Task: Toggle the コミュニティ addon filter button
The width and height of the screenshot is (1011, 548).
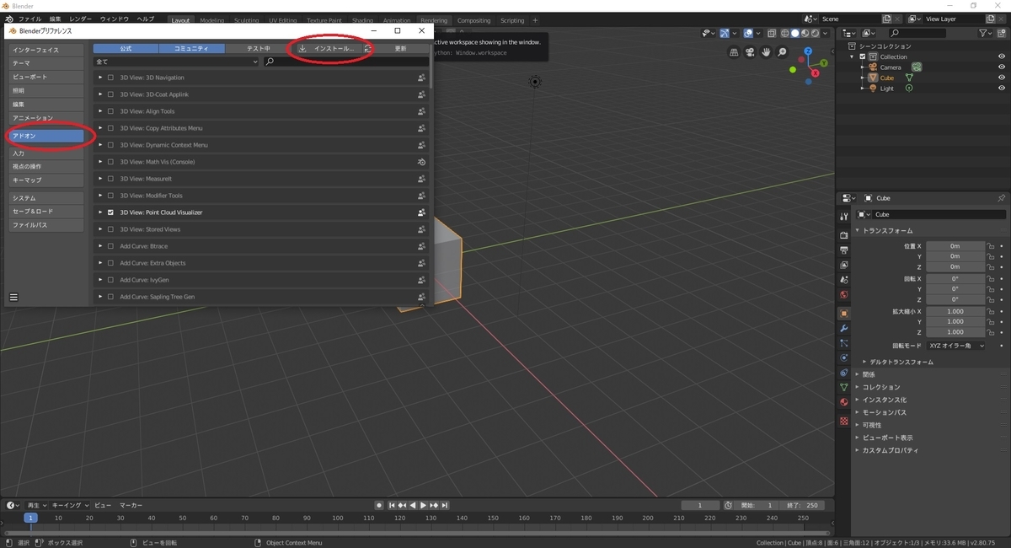Action: pos(192,49)
